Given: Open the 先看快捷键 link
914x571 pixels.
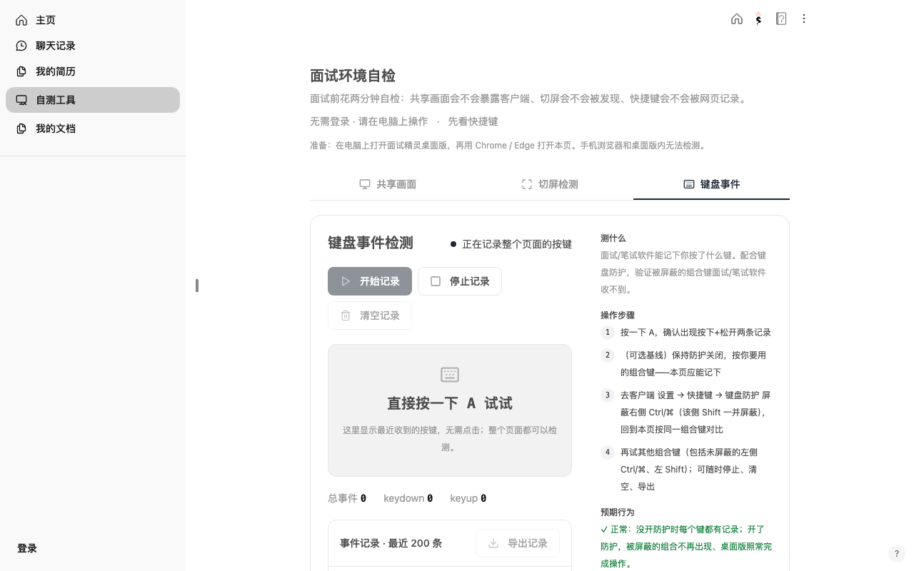Looking at the screenshot, I should tap(473, 121).
